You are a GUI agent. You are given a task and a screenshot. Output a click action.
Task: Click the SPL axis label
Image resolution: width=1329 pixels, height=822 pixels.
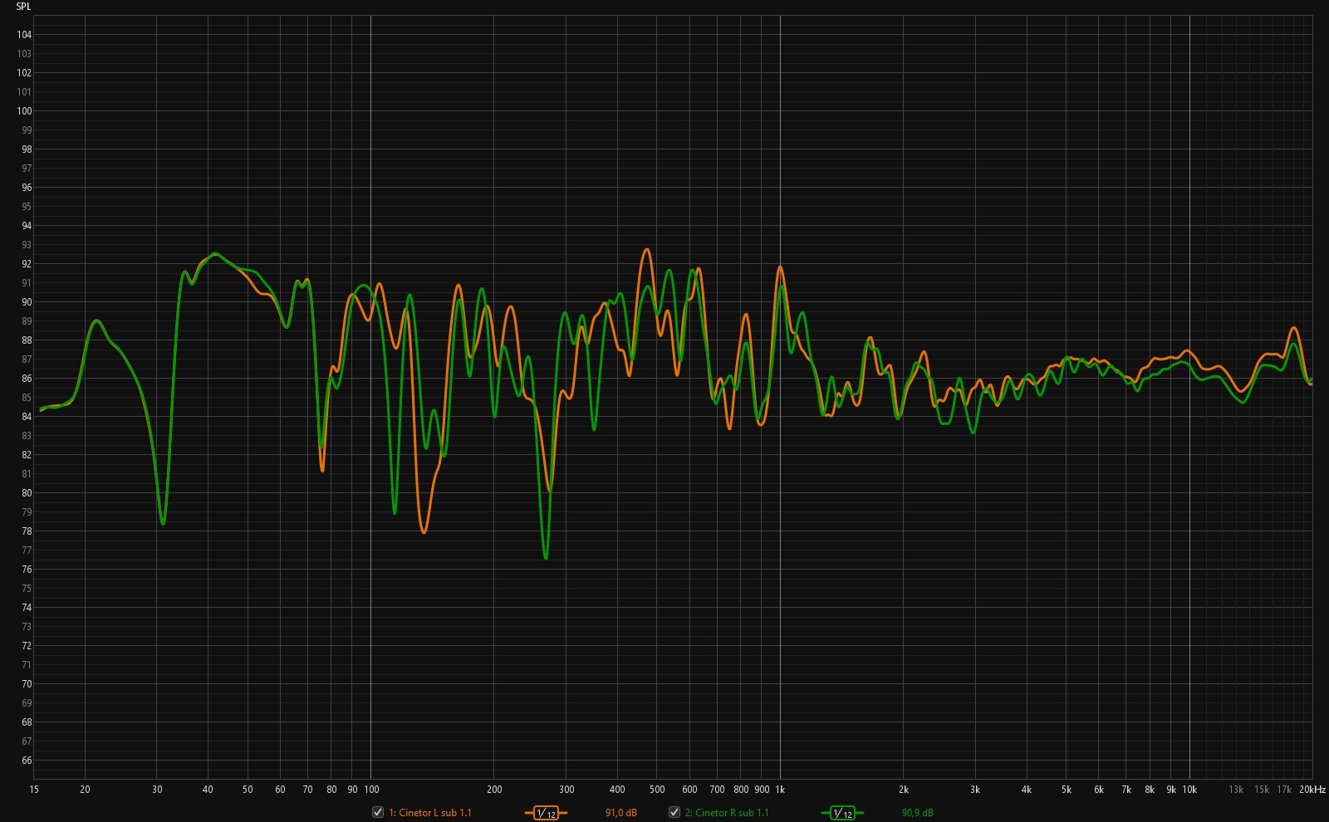pyautogui.click(x=23, y=7)
